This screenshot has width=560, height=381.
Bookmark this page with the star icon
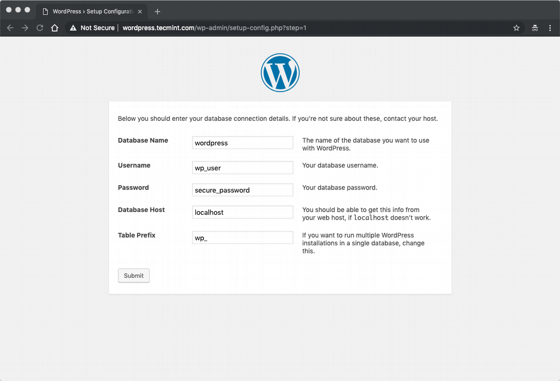tap(517, 28)
